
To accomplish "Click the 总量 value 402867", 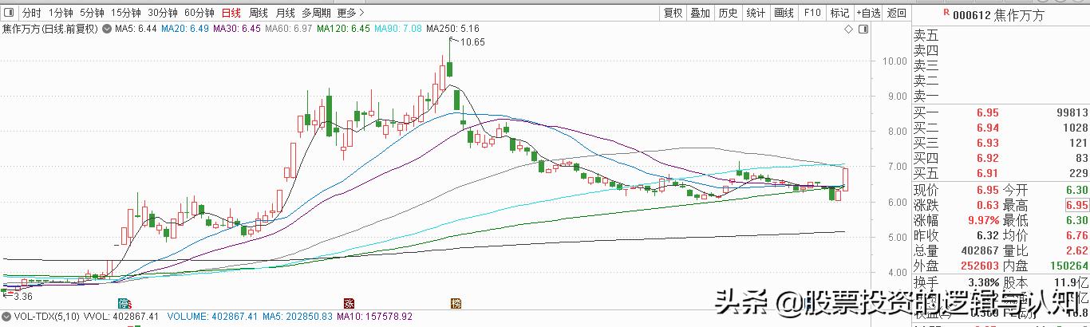I will click(980, 250).
